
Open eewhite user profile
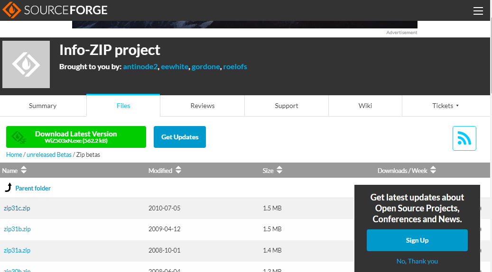click(x=175, y=67)
